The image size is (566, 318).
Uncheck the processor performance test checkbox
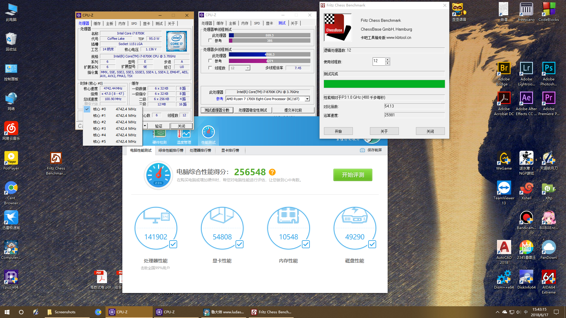(x=173, y=244)
